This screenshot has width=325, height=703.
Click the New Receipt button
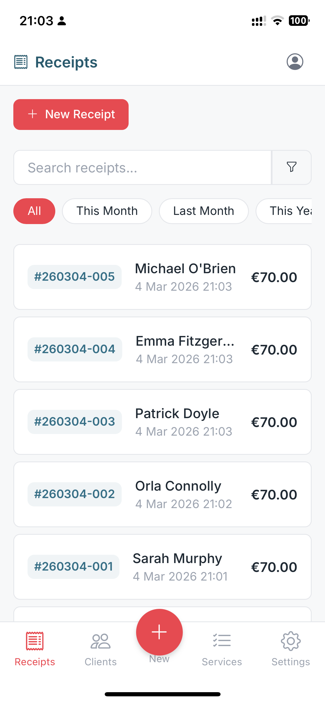pos(71,114)
